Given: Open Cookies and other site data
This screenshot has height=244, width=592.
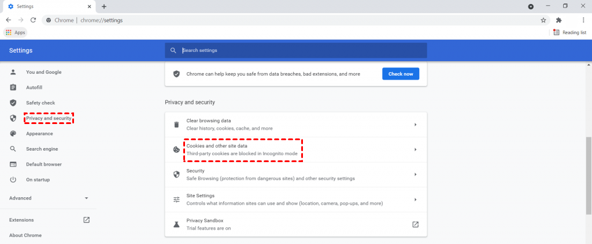Looking at the screenshot, I should [x=243, y=149].
